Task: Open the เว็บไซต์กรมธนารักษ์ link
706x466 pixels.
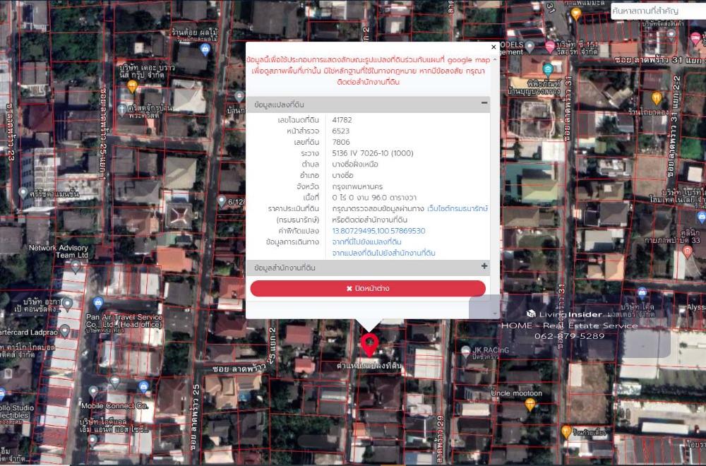Action: point(457,209)
